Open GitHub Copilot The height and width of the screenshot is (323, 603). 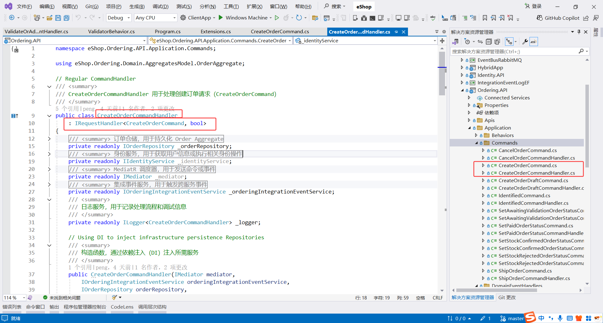pyautogui.click(x=558, y=18)
